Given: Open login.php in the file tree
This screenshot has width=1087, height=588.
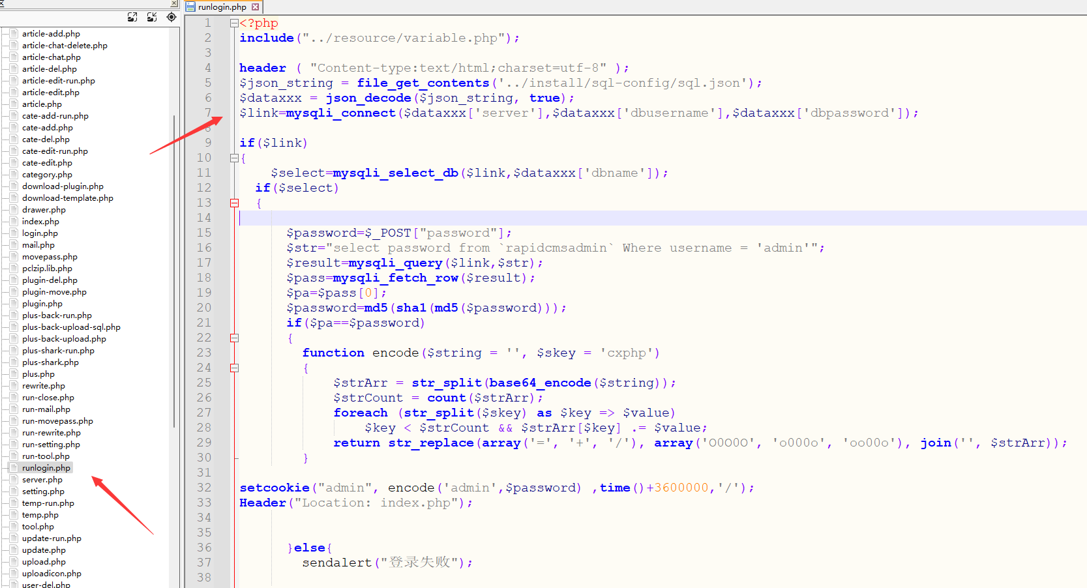Looking at the screenshot, I should click(x=40, y=233).
